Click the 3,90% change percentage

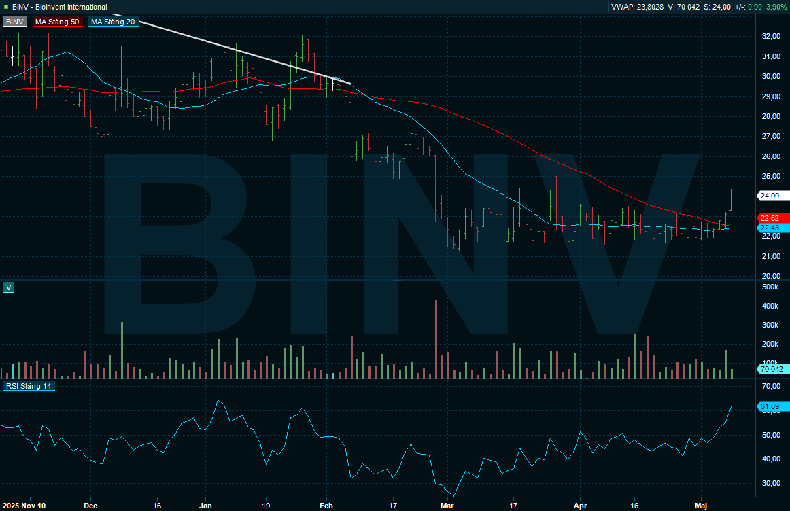pyautogui.click(x=776, y=7)
